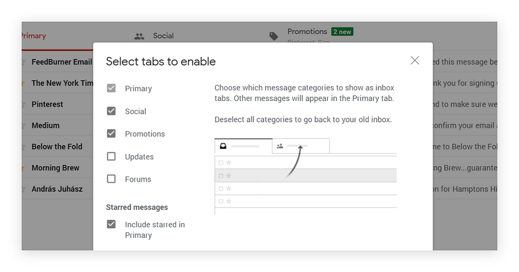Viewport: 519px width, 272px height.
Task: Select the Primary inbox tab
Action: 33,36
